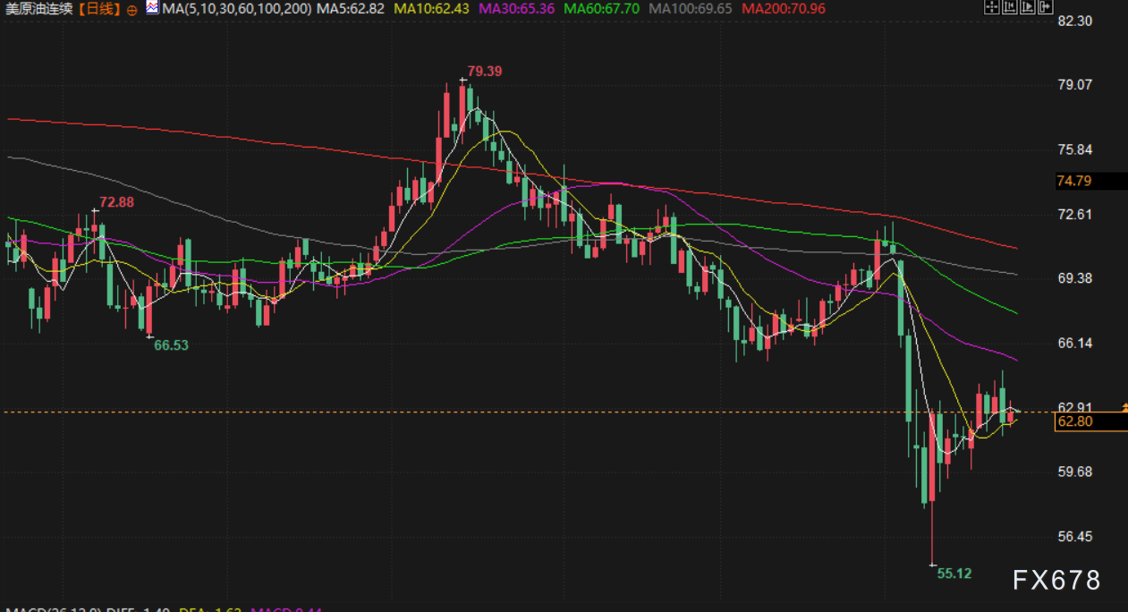Screen dimensions: 1128x612
Task: Click the exit-arrow icon in top toolbar
Action: pos(1045,8)
